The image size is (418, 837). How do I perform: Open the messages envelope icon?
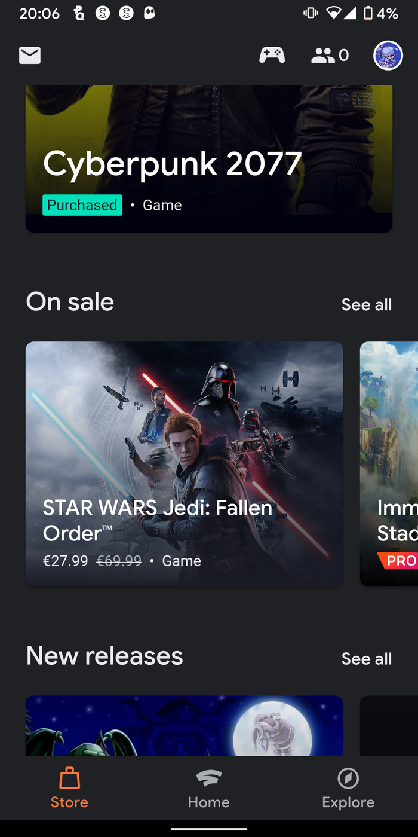(30, 56)
